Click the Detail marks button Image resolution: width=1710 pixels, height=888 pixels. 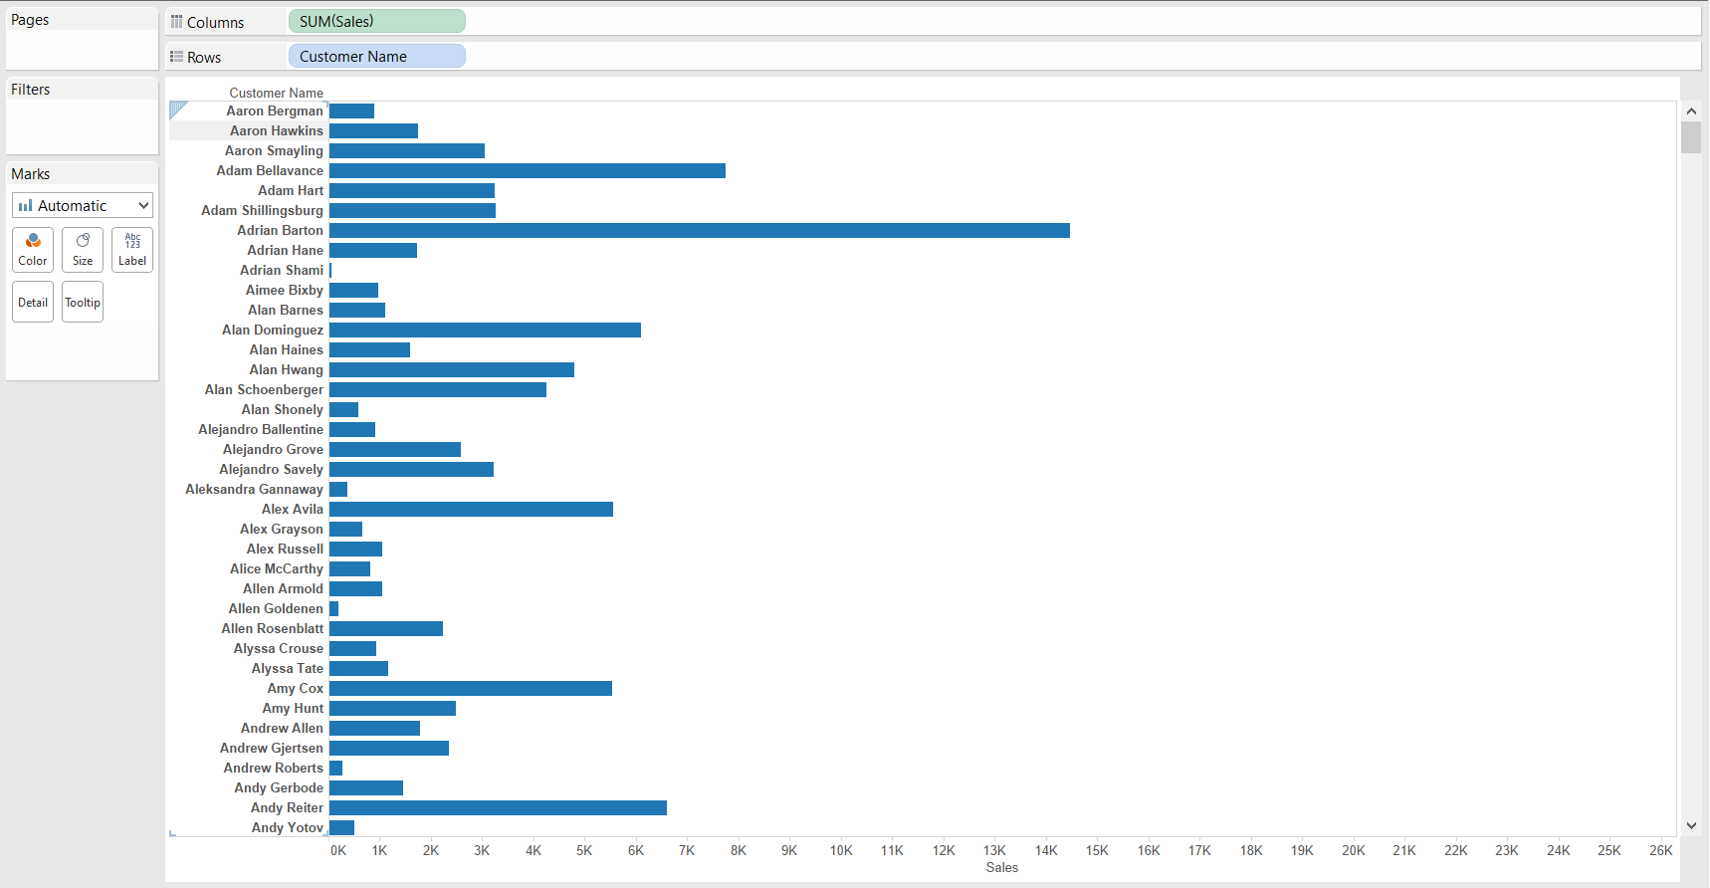(x=33, y=303)
